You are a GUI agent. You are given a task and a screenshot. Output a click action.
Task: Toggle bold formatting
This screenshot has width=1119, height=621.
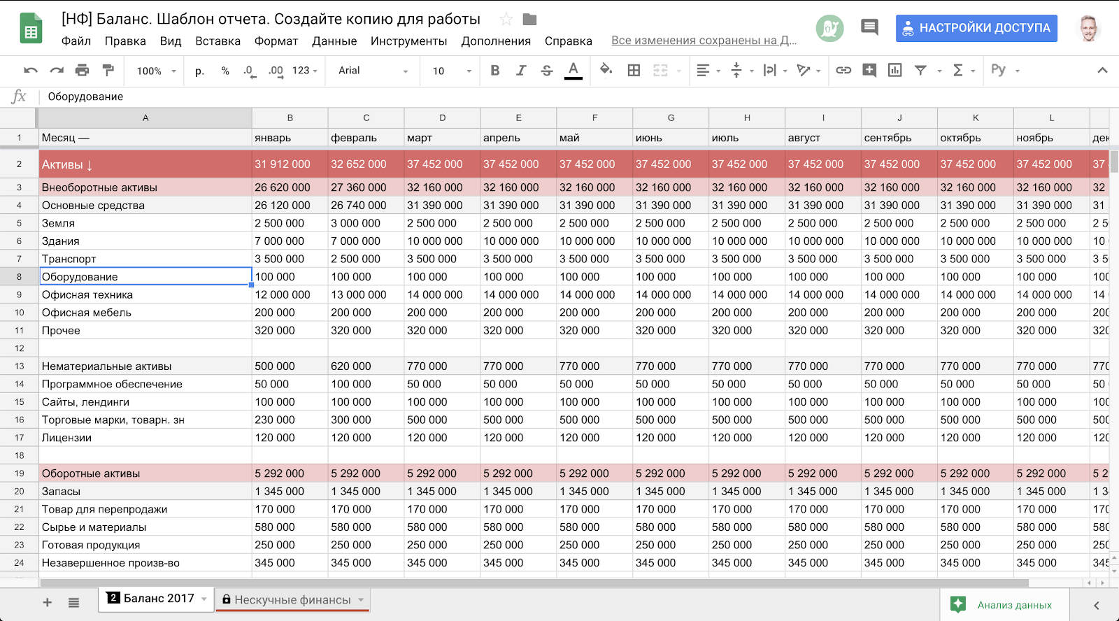tap(495, 71)
